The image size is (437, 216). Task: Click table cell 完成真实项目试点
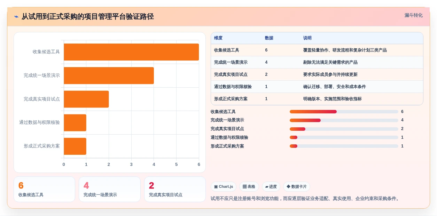[231, 74]
